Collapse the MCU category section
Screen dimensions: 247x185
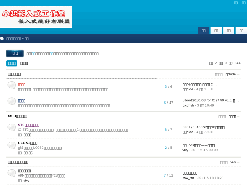point(238,117)
